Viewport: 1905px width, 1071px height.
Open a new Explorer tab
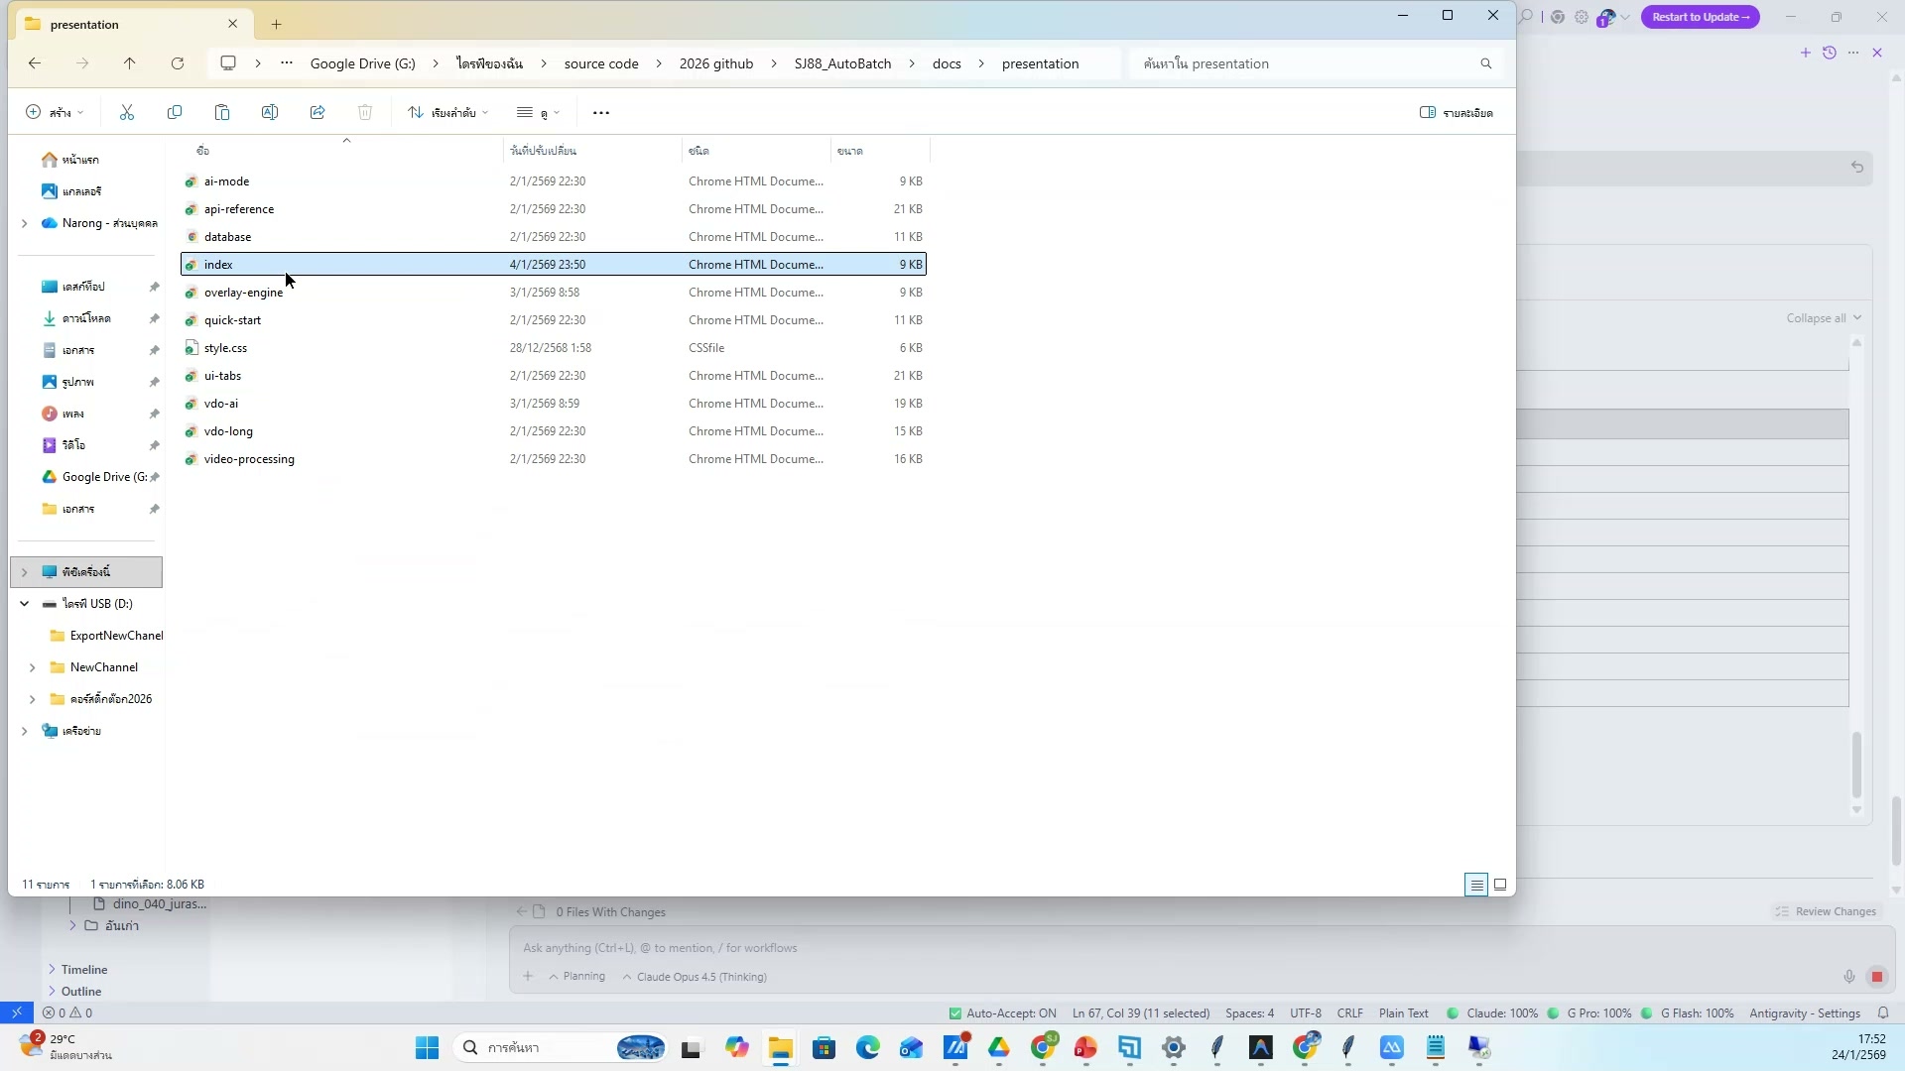click(276, 24)
